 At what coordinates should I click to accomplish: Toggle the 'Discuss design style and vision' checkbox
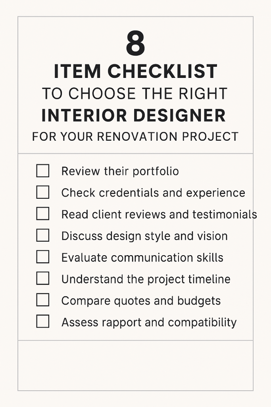coord(43,235)
